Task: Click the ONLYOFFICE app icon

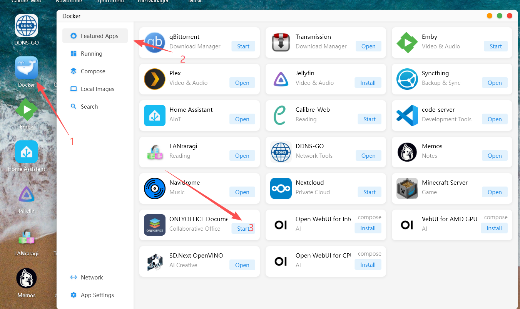Action: coord(155,225)
